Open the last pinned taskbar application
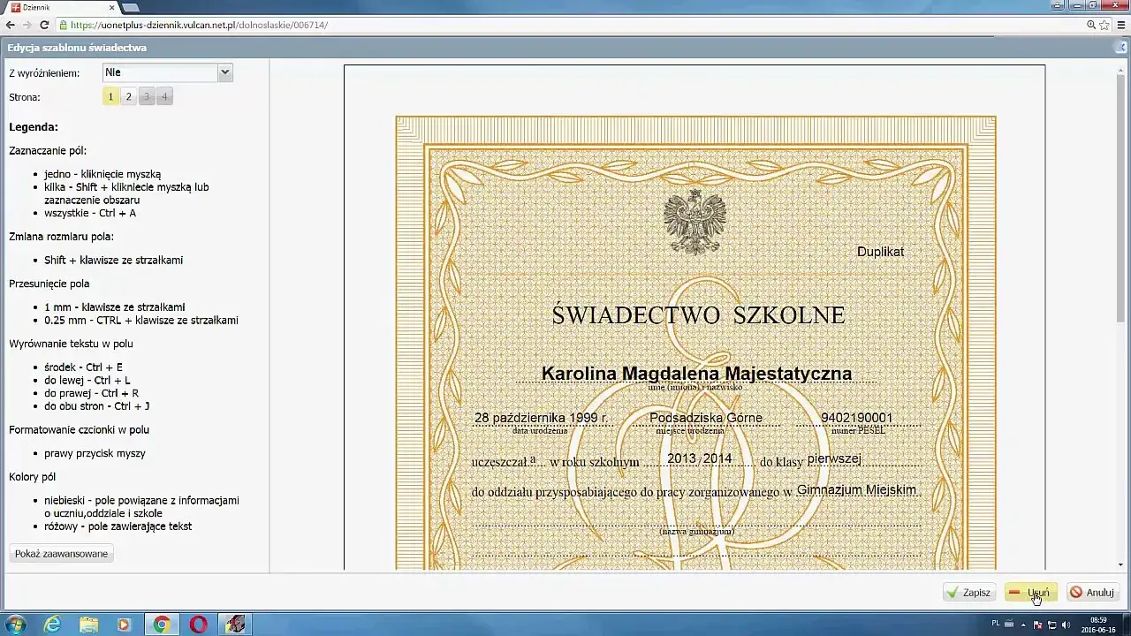Screen dimensions: 1131x636 click(x=235, y=625)
